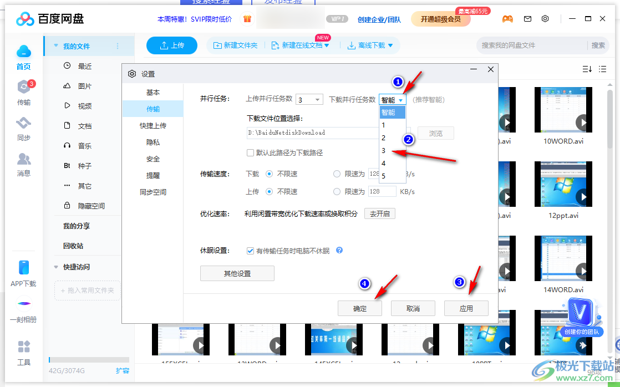Collapse 快捷访问 section
The image size is (620, 387).
[x=56, y=267]
